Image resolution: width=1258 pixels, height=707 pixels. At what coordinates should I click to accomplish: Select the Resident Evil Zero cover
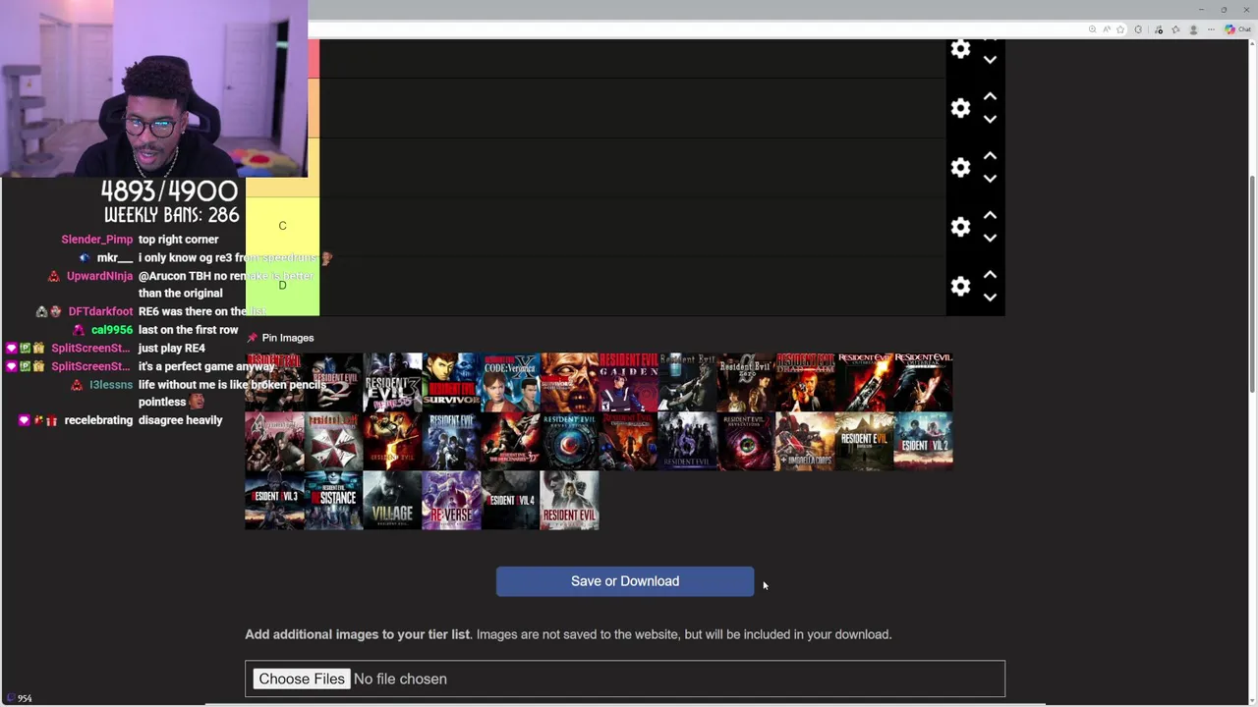tap(746, 382)
